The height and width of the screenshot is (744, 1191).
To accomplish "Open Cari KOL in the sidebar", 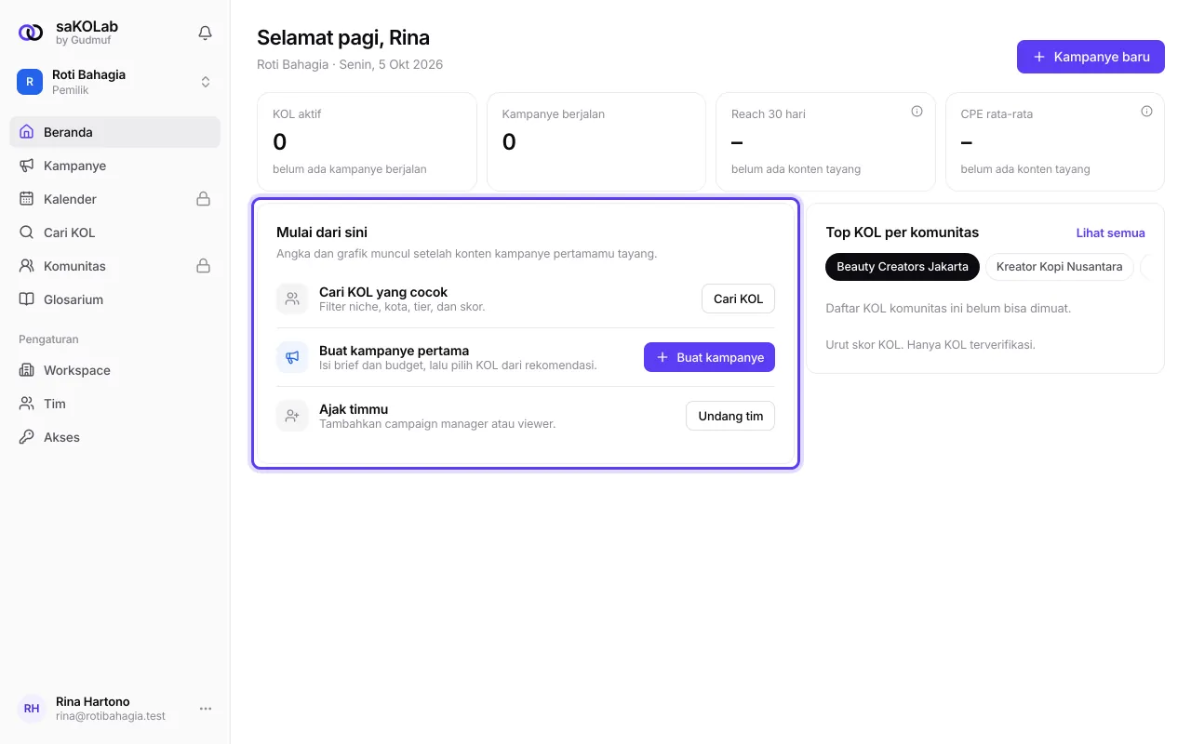I will click(115, 232).
